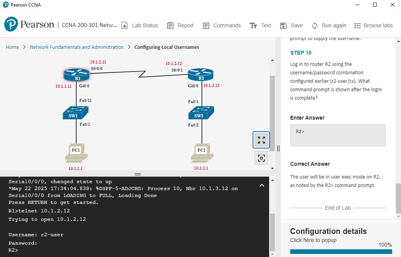Click the Fa0/11 interface label
This screenshot has width=401, height=257.
[x=85, y=100]
